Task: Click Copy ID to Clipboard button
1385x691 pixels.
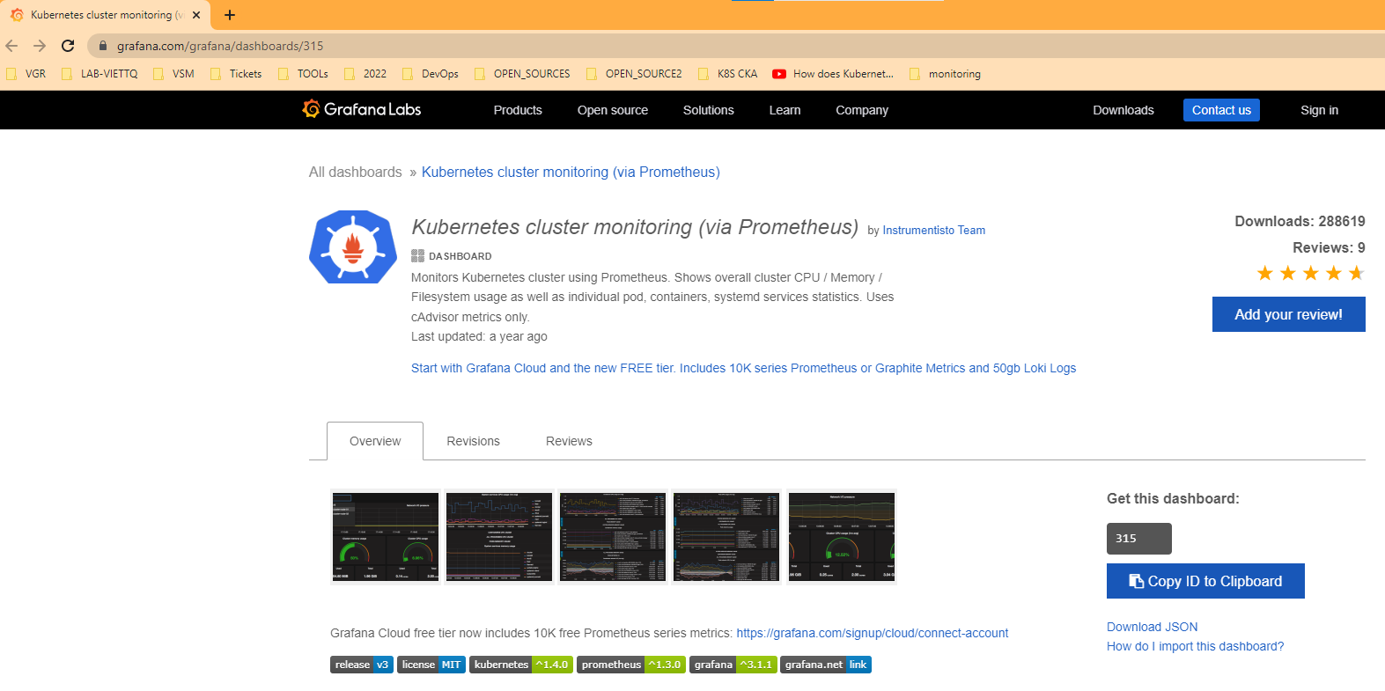Action: coord(1205,581)
